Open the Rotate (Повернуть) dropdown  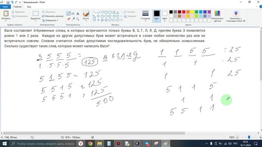50,20
